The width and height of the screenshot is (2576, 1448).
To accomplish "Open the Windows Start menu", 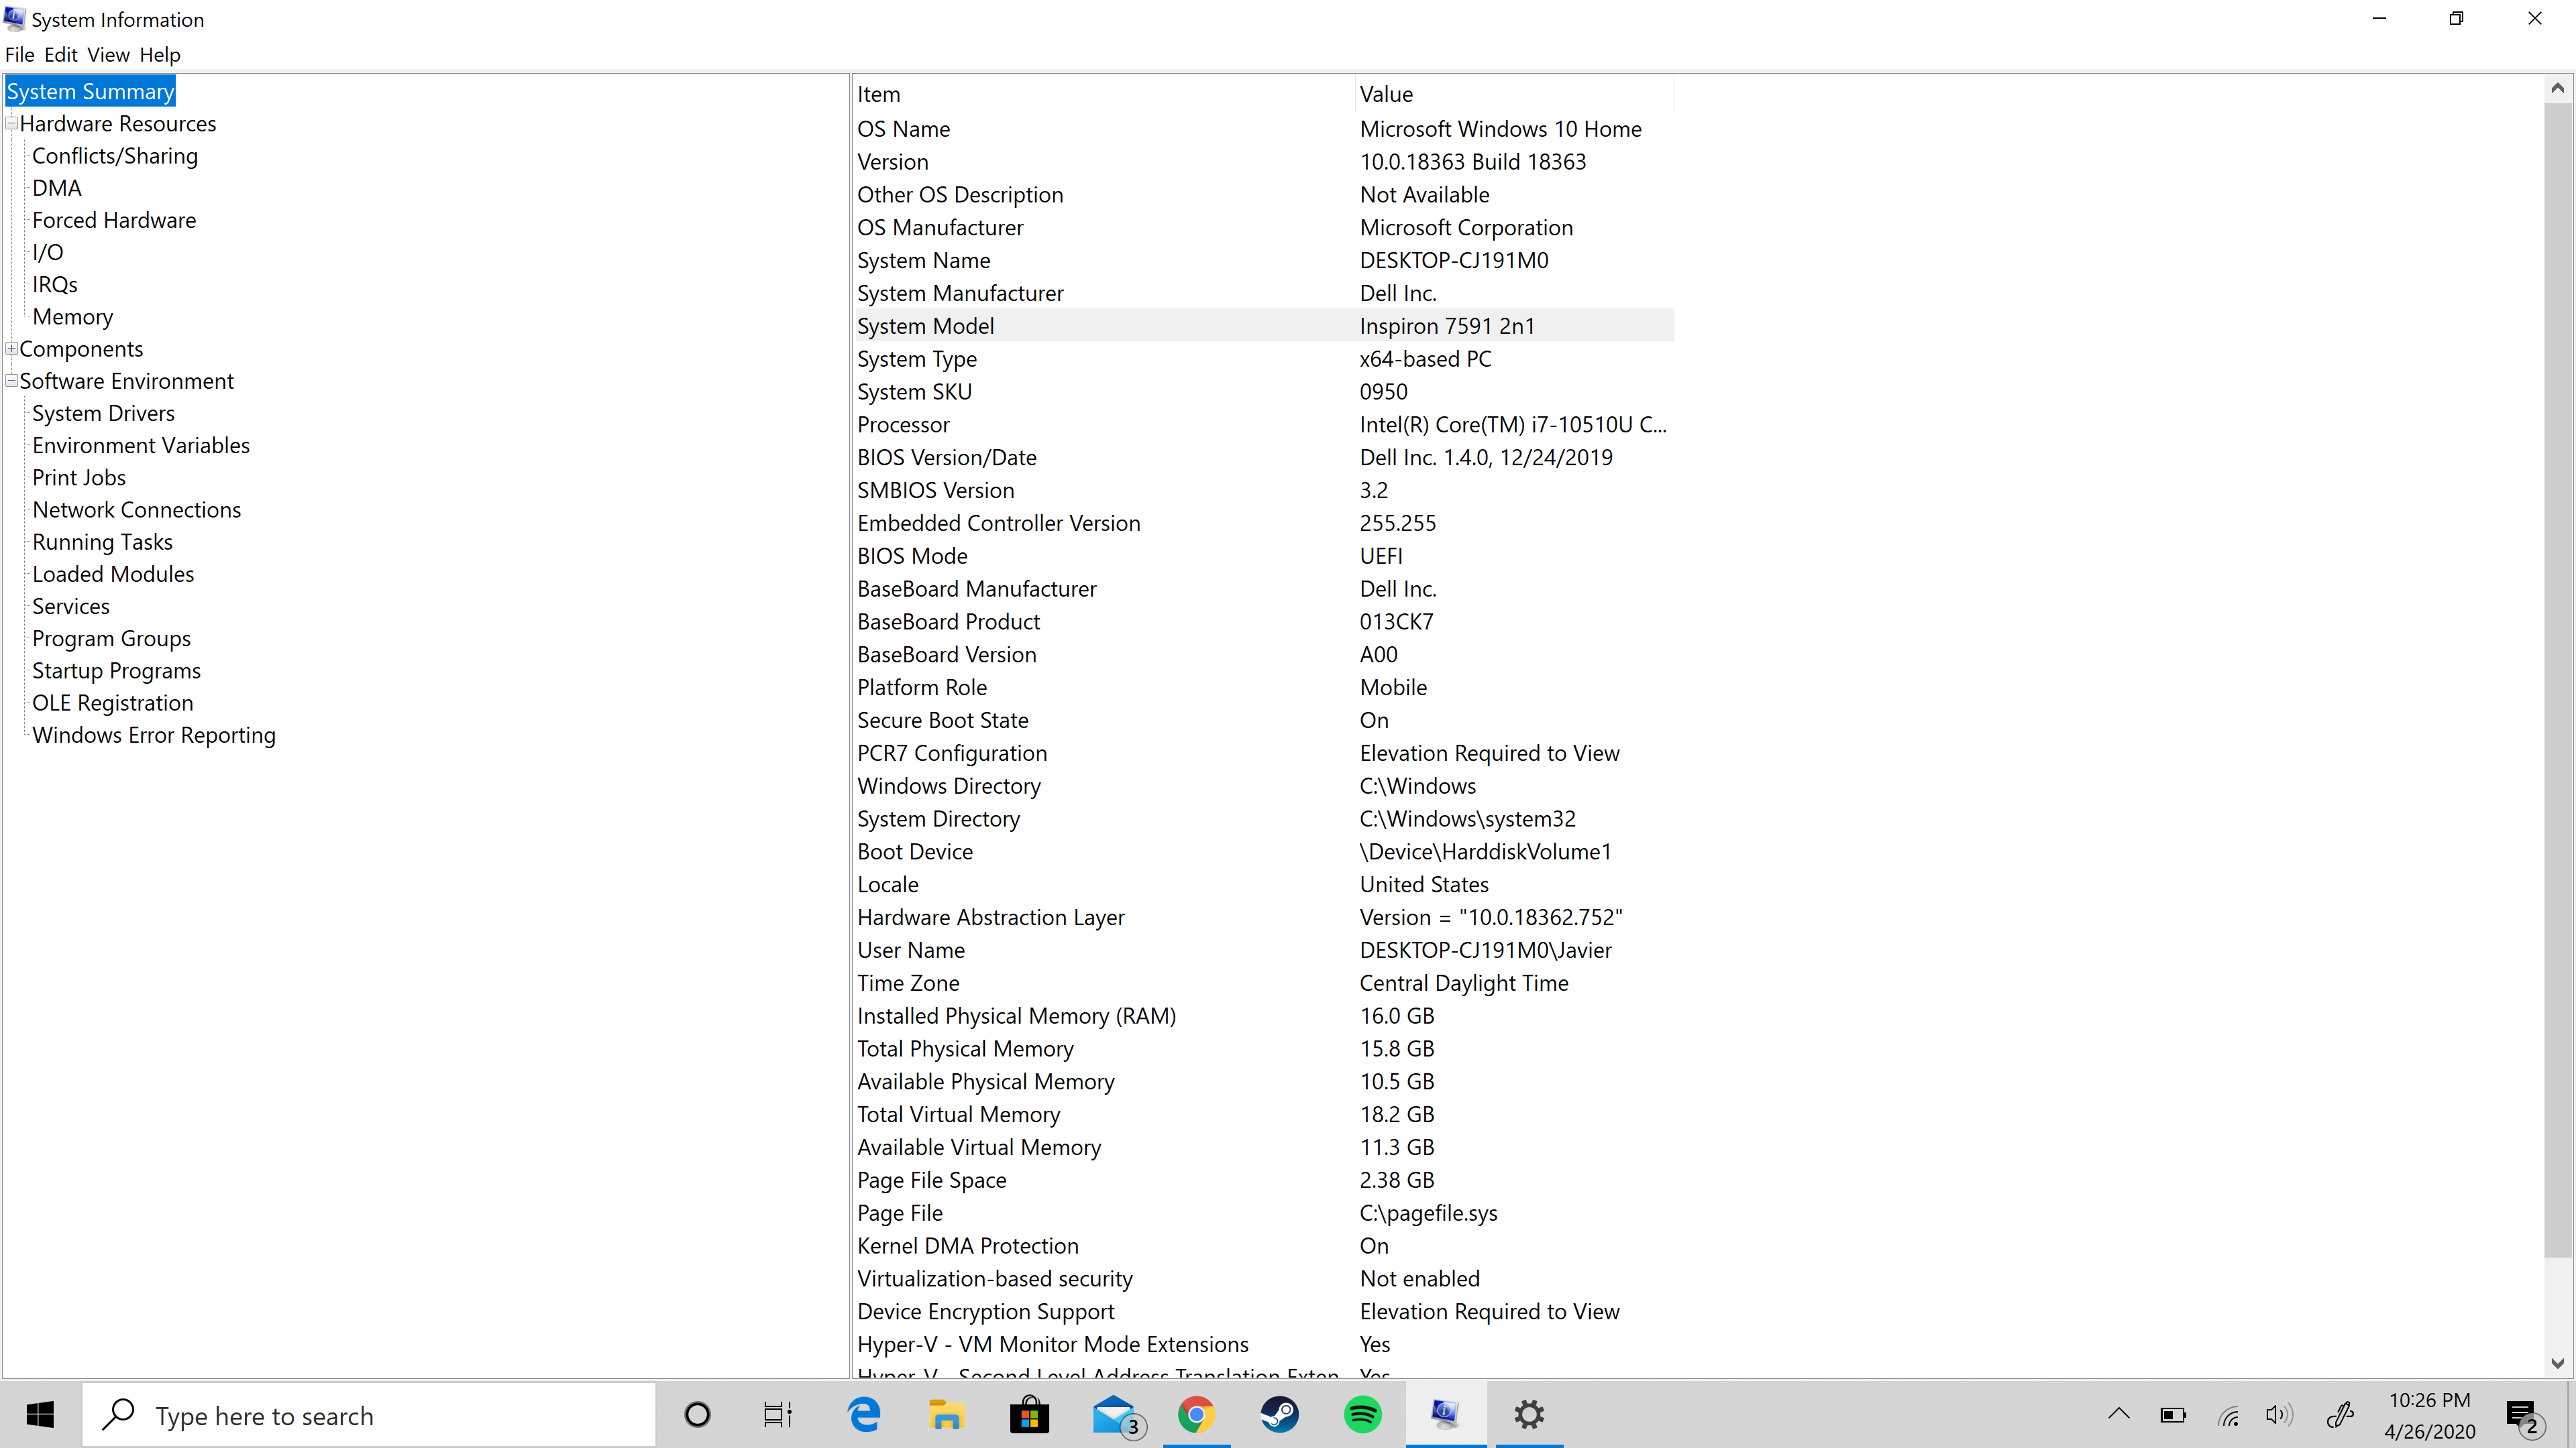I will point(40,1415).
